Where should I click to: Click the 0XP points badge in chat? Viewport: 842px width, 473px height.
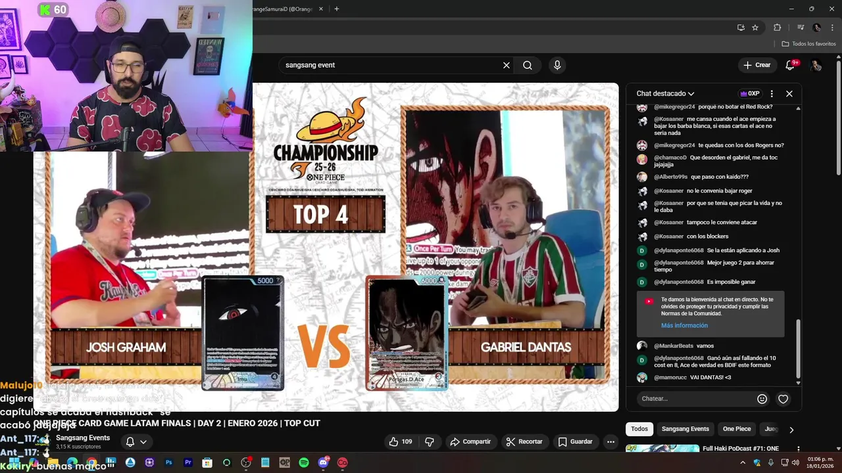click(x=750, y=93)
